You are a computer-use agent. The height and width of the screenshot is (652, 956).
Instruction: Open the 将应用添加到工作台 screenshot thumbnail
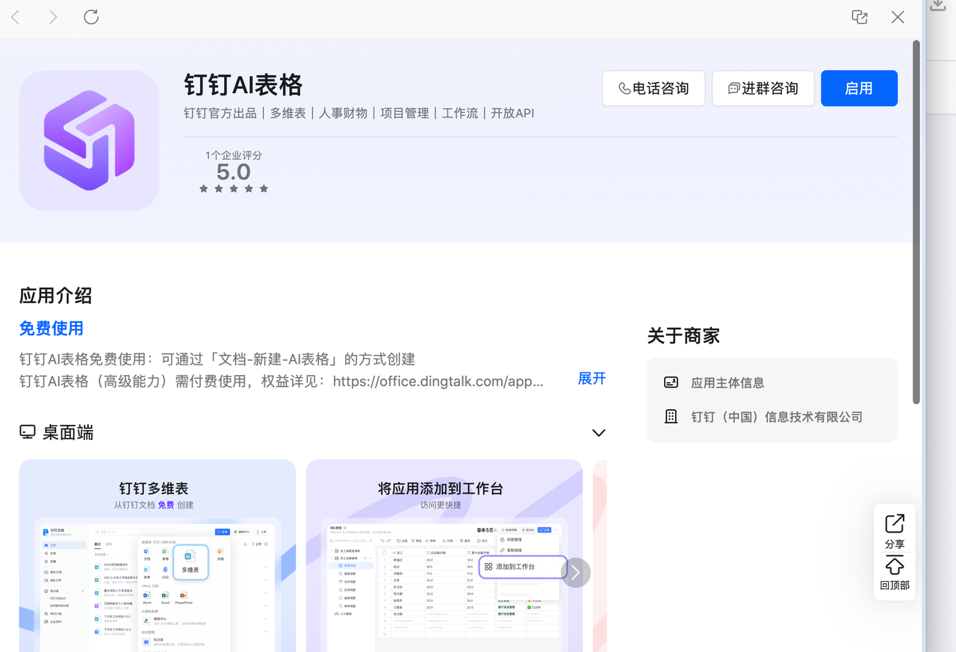pyautogui.click(x=444, y=556)
